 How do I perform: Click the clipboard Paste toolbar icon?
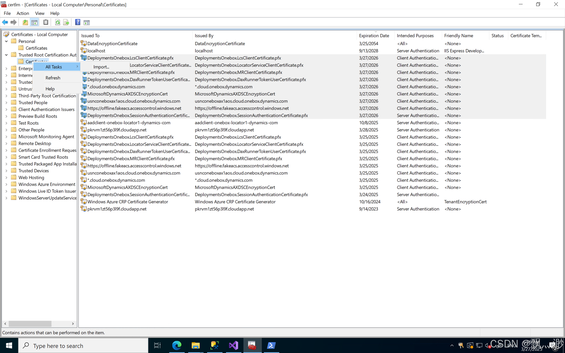[46, 22]
